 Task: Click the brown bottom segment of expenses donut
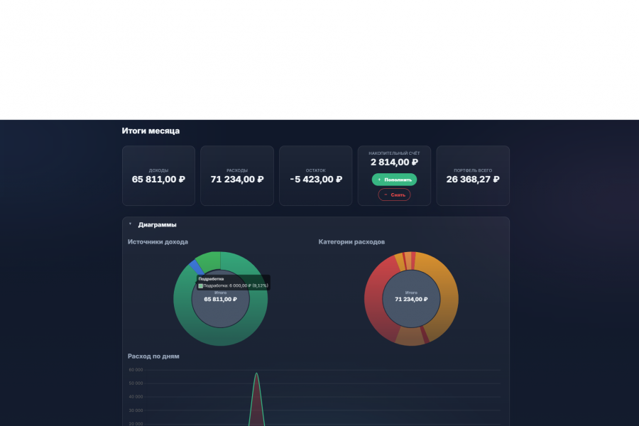click(x=411, y=337)
